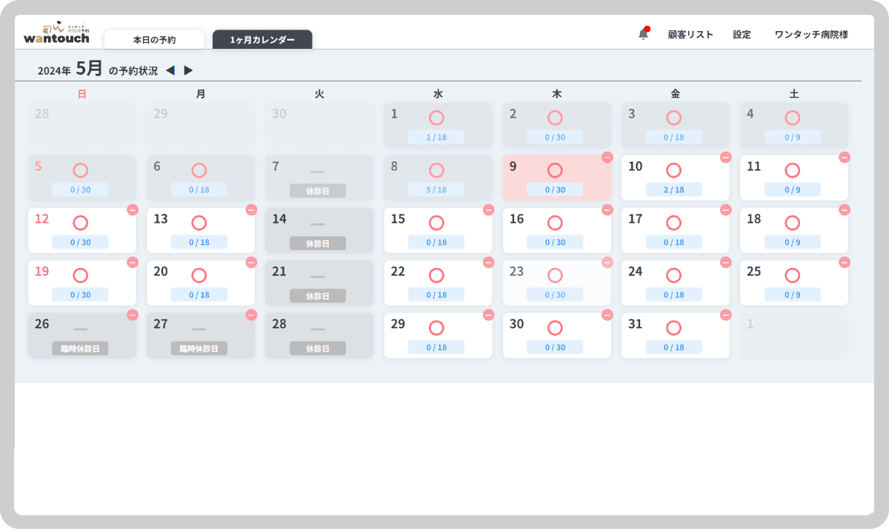Click the minus icon on day 26
This screenshot has height=529, width=889.
pos(133,314)
